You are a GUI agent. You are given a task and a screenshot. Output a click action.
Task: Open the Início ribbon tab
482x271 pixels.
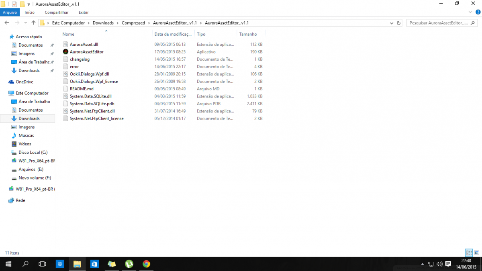pyautogui.click(x=29, y=12)
